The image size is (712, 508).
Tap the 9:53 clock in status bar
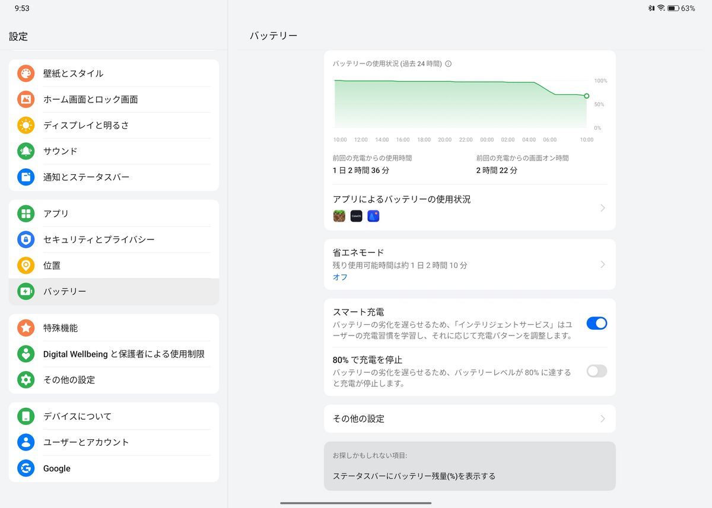[22, 8]
